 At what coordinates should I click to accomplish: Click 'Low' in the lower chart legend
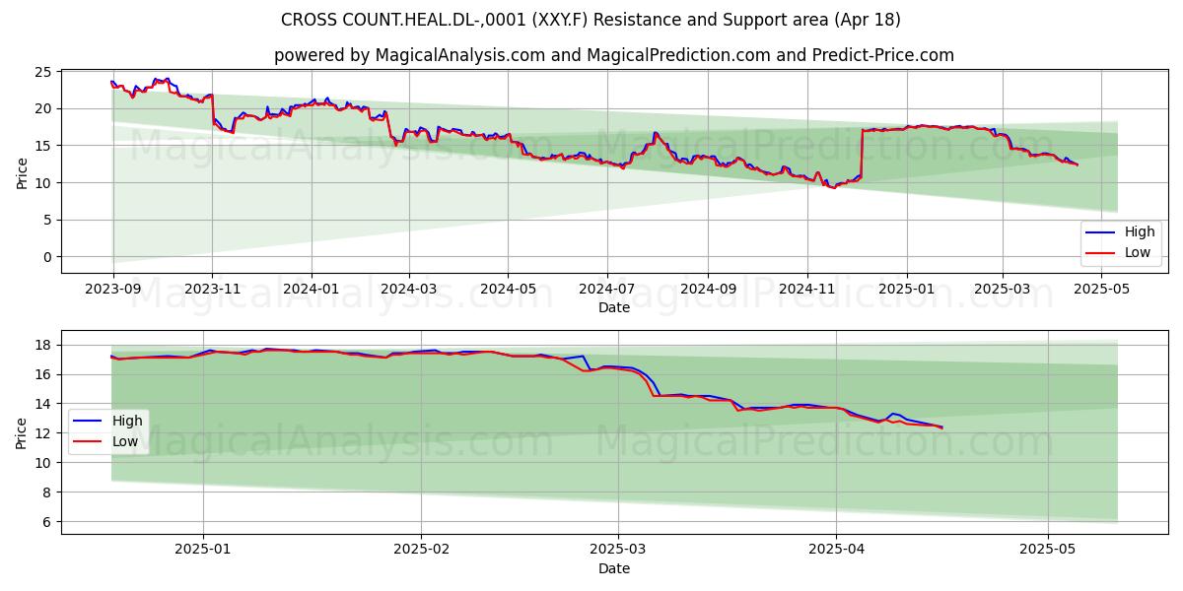point(125,441)
